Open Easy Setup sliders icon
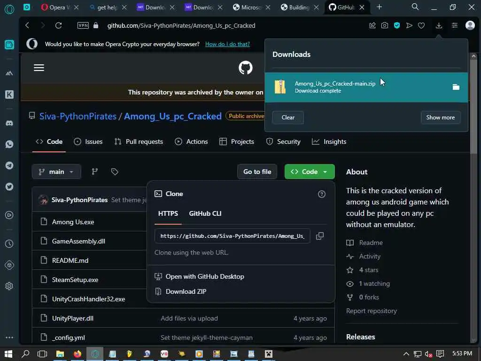 click(x=455, y=25)
